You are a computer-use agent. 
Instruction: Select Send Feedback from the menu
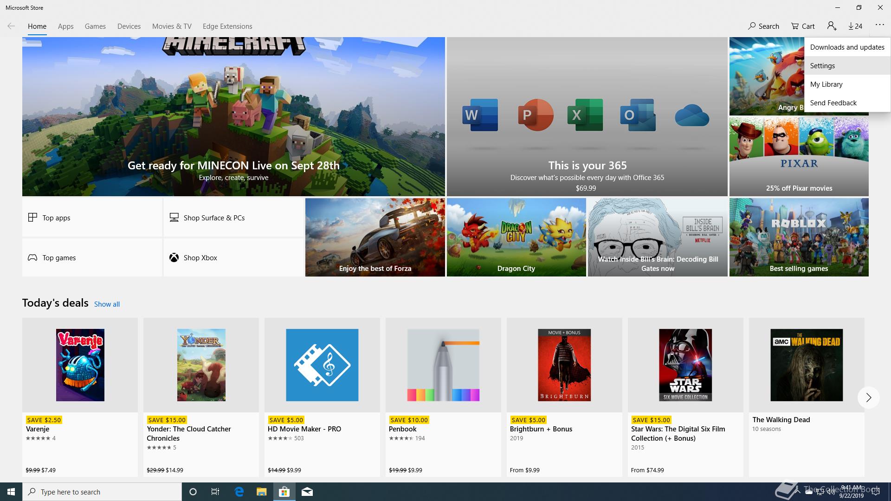coord(847,103)
